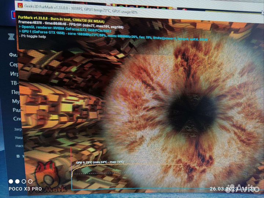Screen dimensions: 264x198
Task: Open the Фильмы item in the sidebar
Action: tap(14, 55)
